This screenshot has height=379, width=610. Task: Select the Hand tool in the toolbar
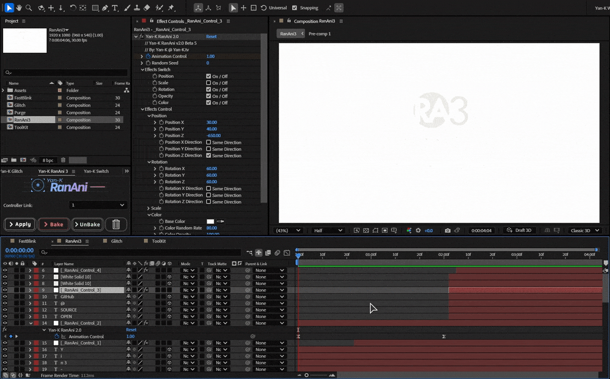[x=20, y=8]
